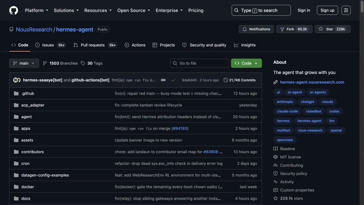
Task: Switch to the Actions tab
Action: [x=135, y=45]
